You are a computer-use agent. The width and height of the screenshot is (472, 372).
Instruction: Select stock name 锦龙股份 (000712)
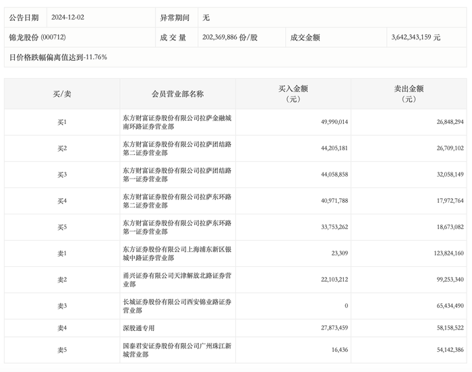tap(37, 37)
